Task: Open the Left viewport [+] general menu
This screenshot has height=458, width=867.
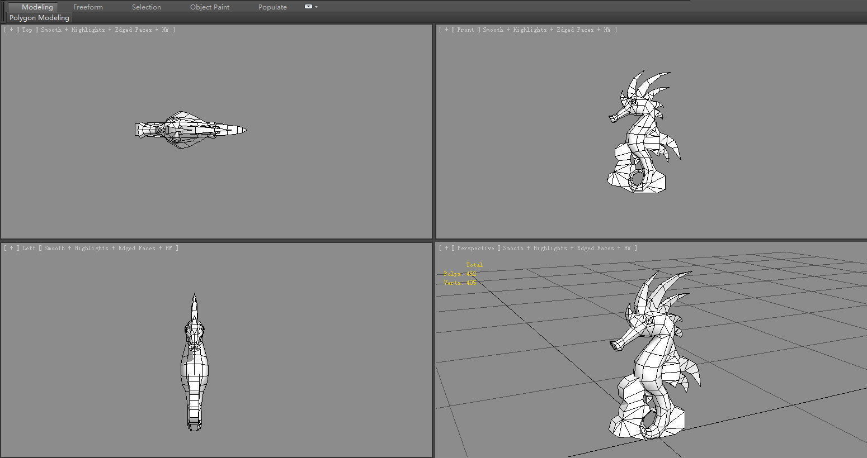Action: point(11,248)
